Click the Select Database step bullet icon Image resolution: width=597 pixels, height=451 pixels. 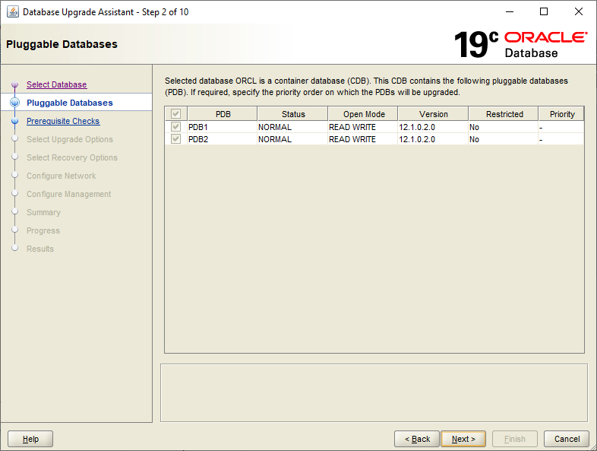click(15, 84)
